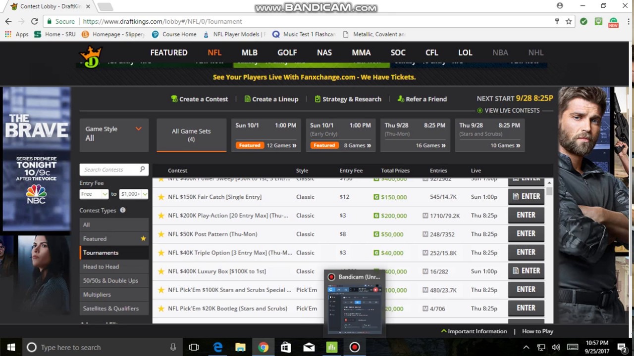This screenshot has height=356, width=634.
Task: Toggle star on NFL Pick'Em $100K contest
Action: [161, 290]
